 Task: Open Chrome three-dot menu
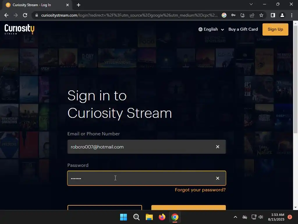pyautogui.click(x=292, y=15)
